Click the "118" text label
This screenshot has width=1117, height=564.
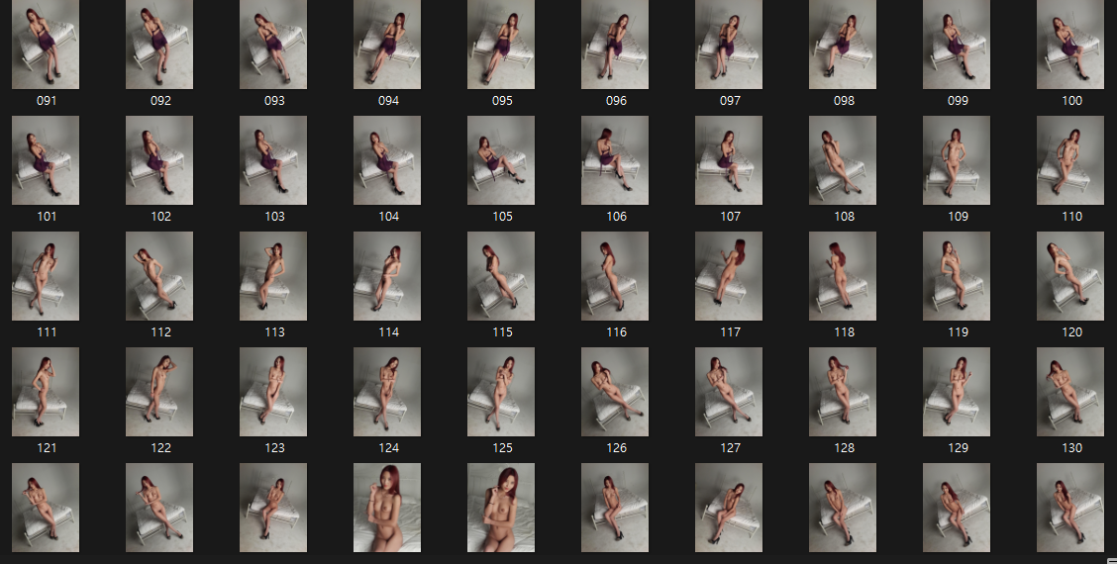click(x=844, y=331)
